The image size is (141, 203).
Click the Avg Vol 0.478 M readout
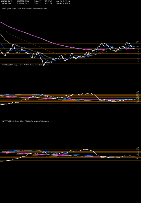63,1
